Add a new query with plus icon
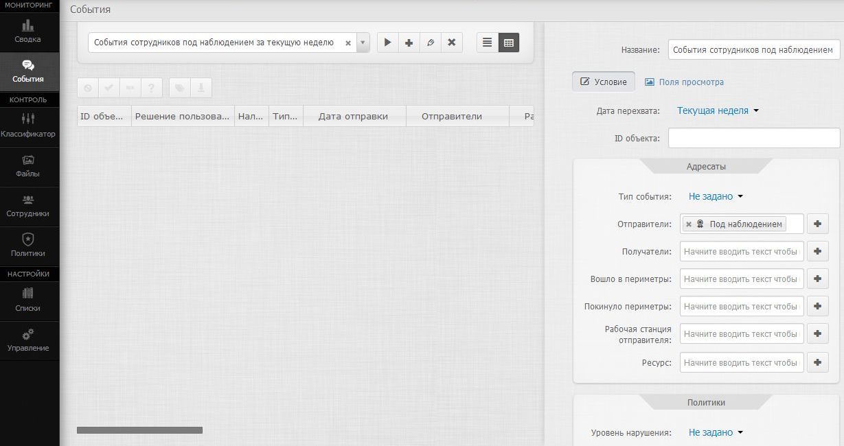Image resolution: width=844 pixels, height=446 pixels. pos(409,43)
